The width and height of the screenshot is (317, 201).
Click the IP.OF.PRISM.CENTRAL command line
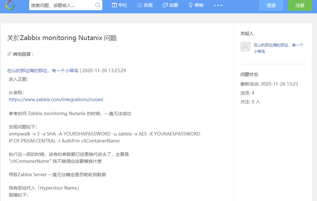64,141
